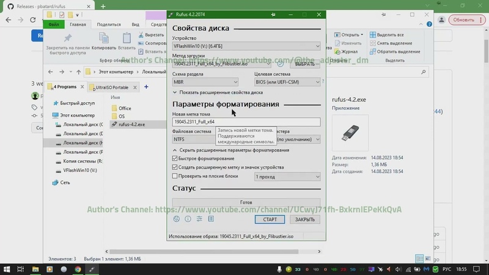Click the Chrome icon in the taskbar
Viewport: 489px width, 275px height.
click(x=78, y=268)
